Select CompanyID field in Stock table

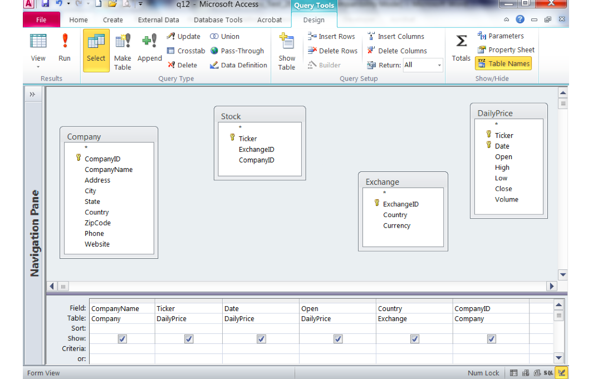click(x=256, y=160)
